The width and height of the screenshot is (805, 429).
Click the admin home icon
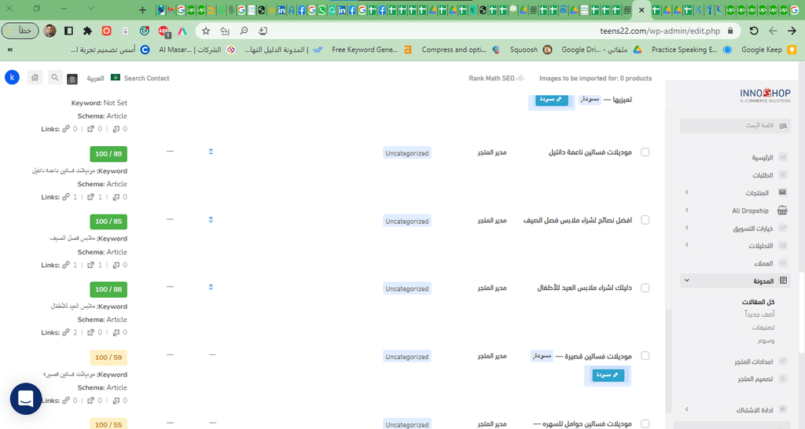click(x=35, y=78)
